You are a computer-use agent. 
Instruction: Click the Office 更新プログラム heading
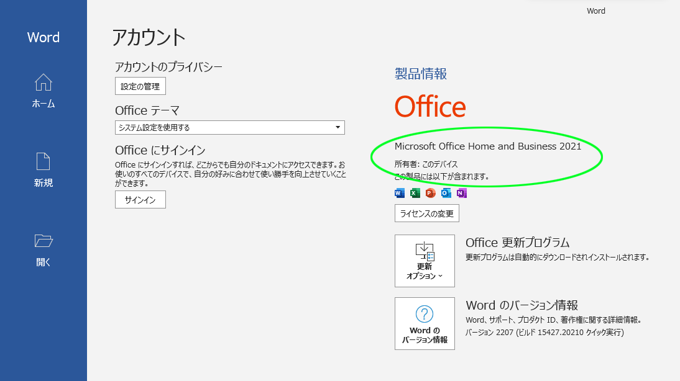pos(517,243)
